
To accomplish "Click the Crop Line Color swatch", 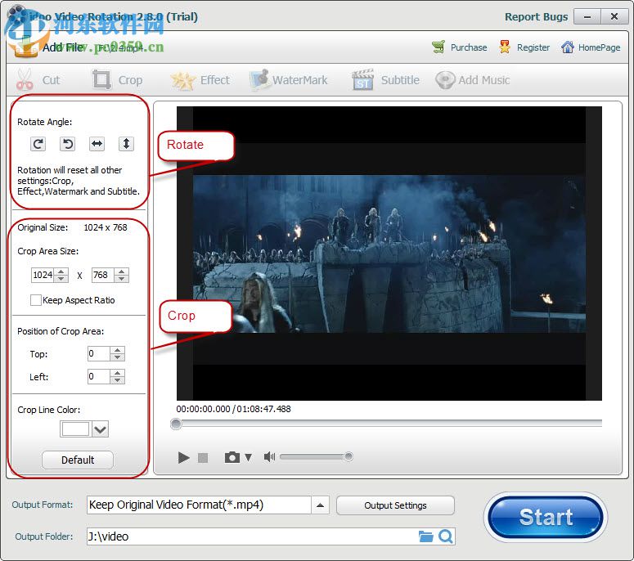I will pyautogui.click(x=75, y=429).
